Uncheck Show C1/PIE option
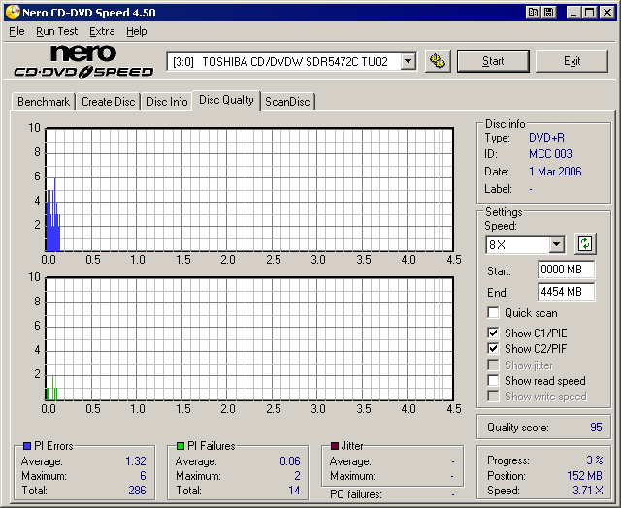 494,333
